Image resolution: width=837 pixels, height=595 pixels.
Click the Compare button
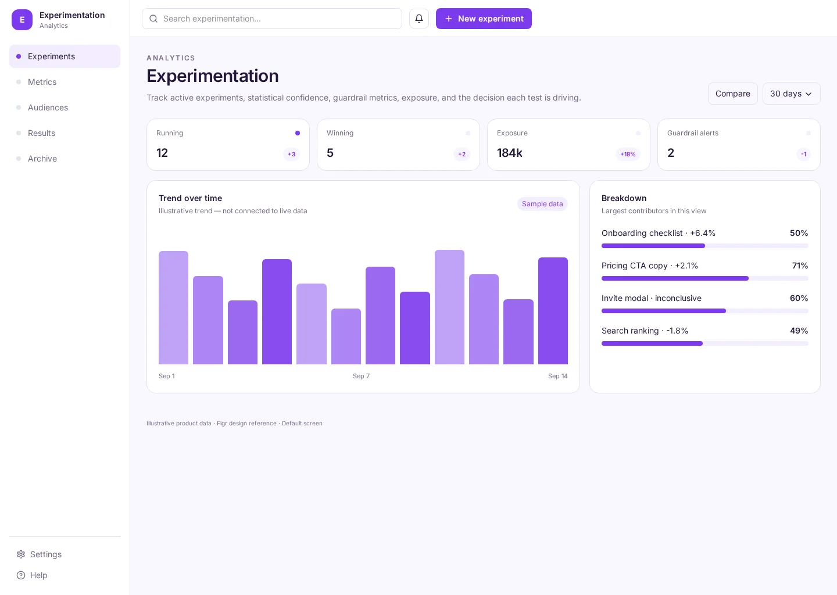732,94
